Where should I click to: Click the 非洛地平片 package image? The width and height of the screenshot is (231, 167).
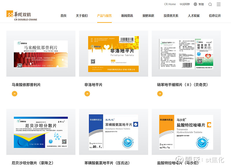[x=113, y=54]
